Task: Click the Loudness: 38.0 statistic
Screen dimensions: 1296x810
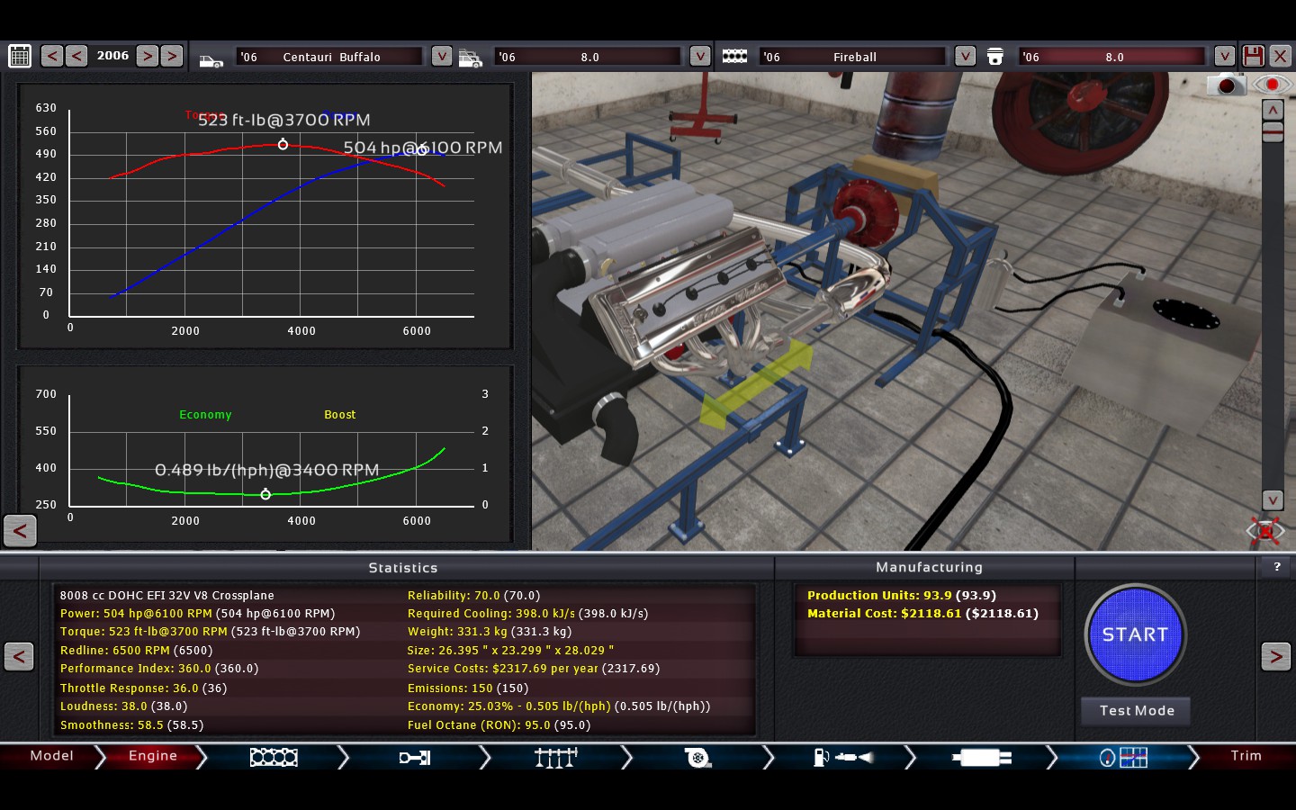Action: coord(123,706)
